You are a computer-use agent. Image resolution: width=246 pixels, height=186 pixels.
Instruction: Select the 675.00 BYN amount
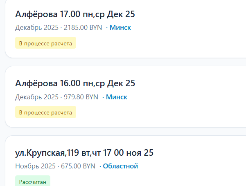78,166
